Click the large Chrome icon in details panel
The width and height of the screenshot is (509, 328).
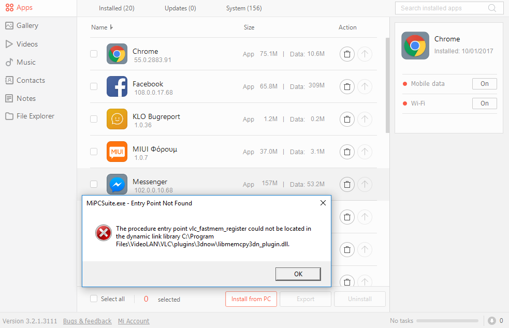pyautogui.click(x=415, y=46)
